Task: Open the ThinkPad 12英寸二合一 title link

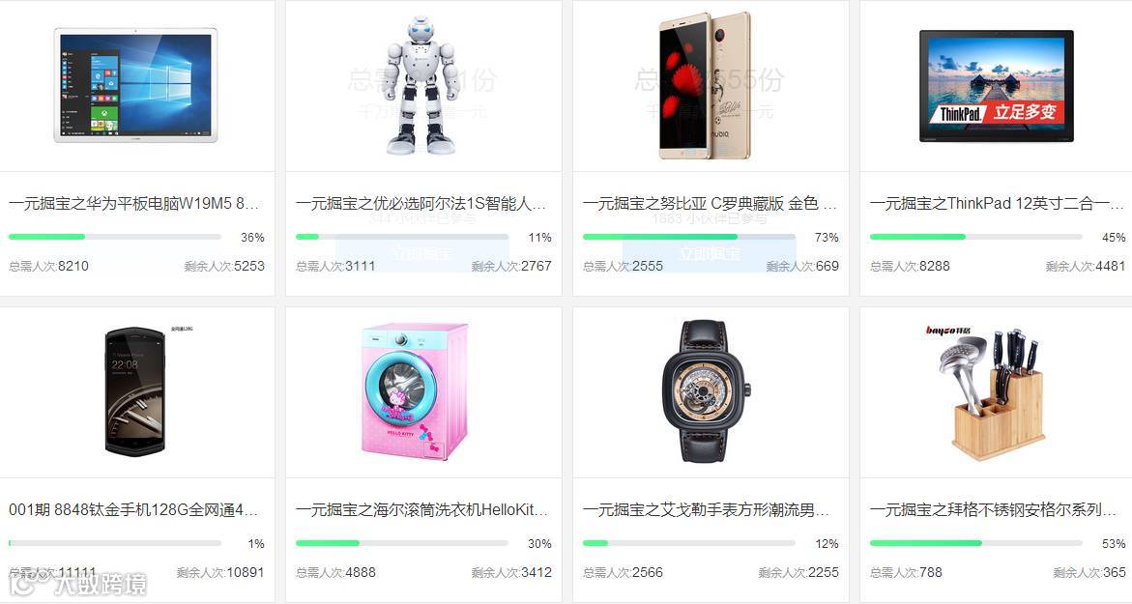Action: click(997, 204)
